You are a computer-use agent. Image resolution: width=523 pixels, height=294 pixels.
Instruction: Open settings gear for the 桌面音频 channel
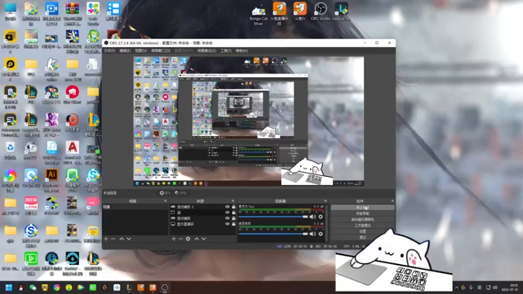(320, 234)
